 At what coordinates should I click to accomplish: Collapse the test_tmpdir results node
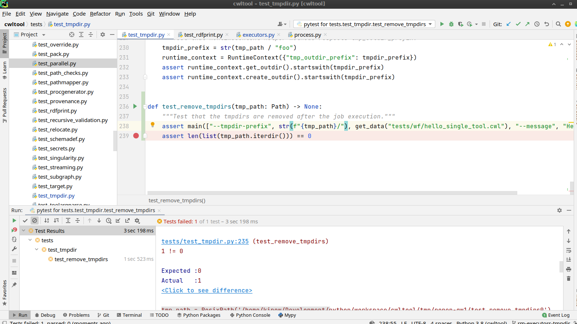[37, 249]
